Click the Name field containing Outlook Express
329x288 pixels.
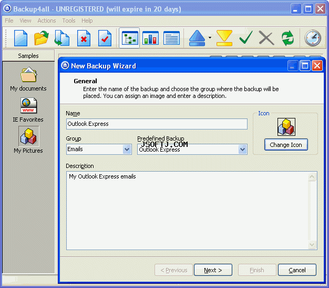(157, 124)
